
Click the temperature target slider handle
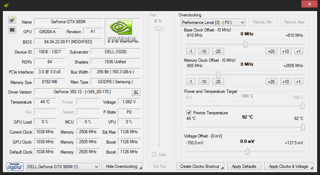pos(303,127)
